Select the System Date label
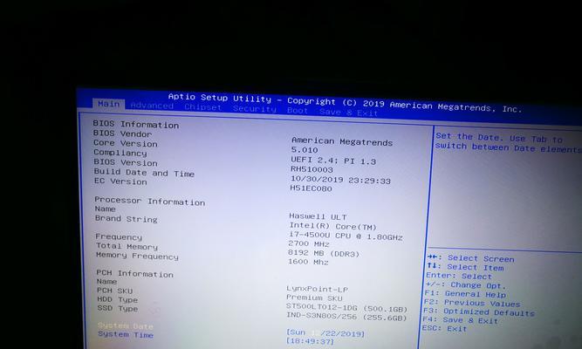 [x=126, y=326]
